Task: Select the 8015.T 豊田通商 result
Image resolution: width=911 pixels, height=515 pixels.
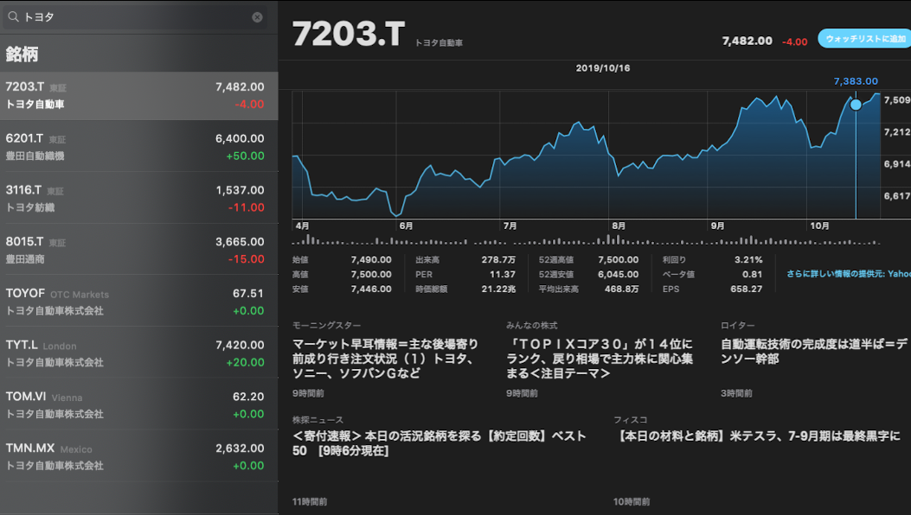Action: (x=139, y=251)
